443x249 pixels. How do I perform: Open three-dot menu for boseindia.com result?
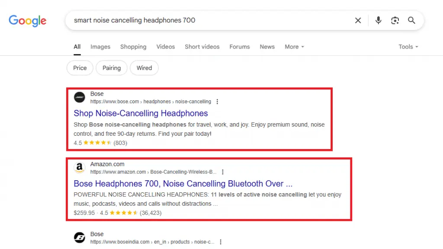pos(221,242)
